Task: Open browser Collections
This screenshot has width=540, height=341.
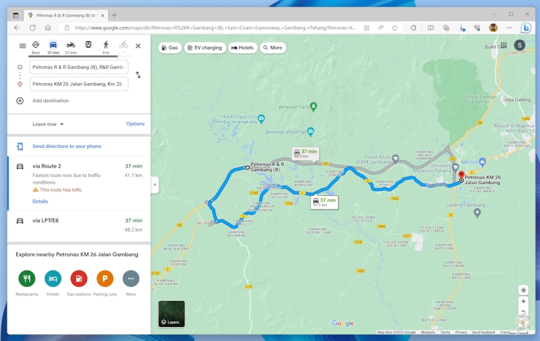Action: pos(446,28)
